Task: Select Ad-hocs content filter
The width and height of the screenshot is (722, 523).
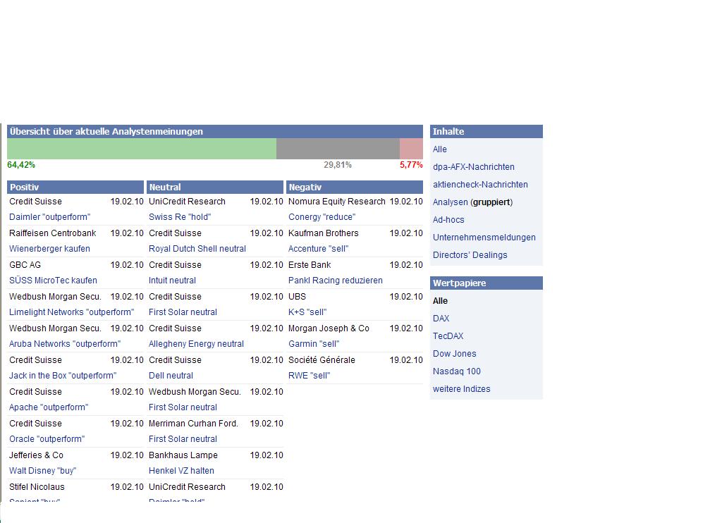Action: [x=448, y=220]
